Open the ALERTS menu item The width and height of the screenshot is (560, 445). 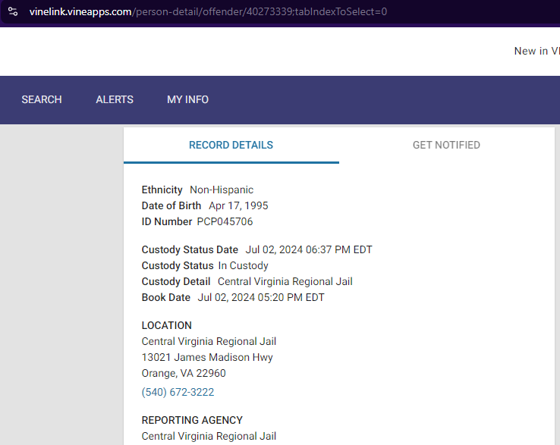[115, 99]
